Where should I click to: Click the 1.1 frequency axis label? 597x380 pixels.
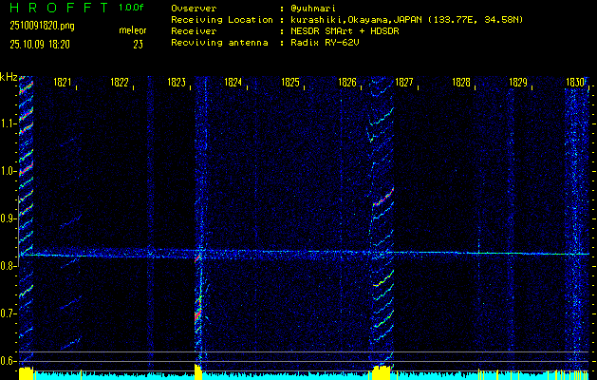(9, 123)
